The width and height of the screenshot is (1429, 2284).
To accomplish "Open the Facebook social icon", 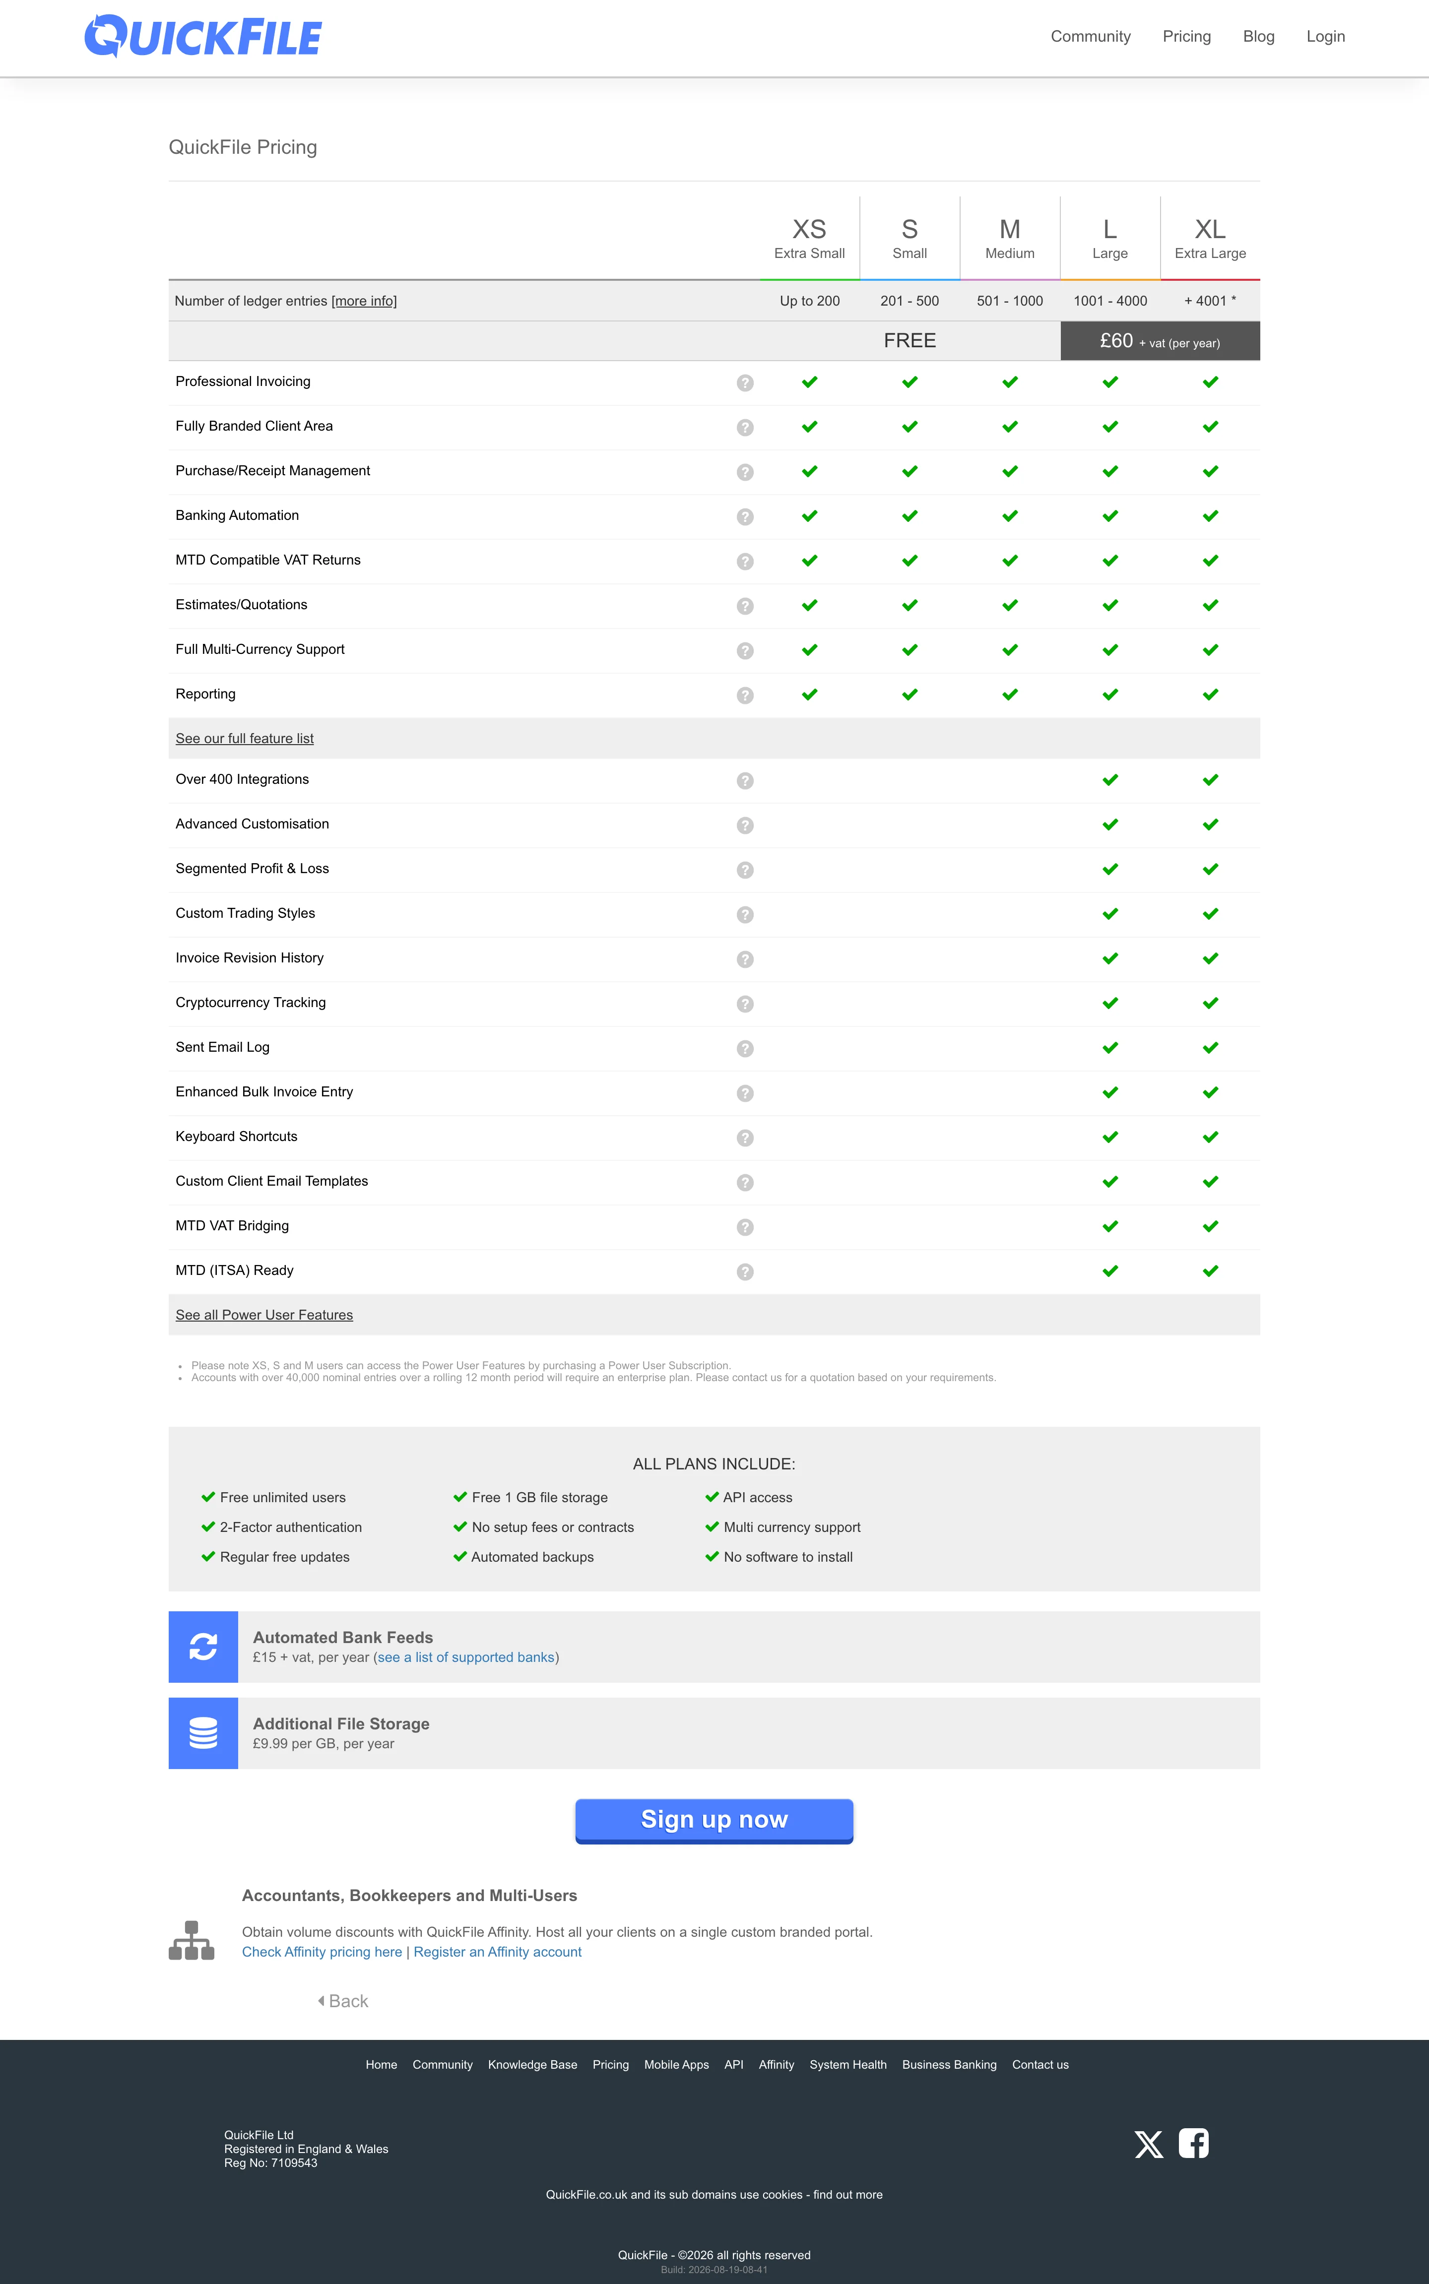I will (1194, 2143).
